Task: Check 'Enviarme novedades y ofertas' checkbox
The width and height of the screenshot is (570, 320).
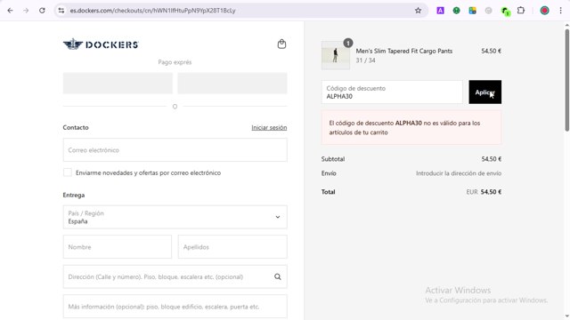Action: point(68,172)
